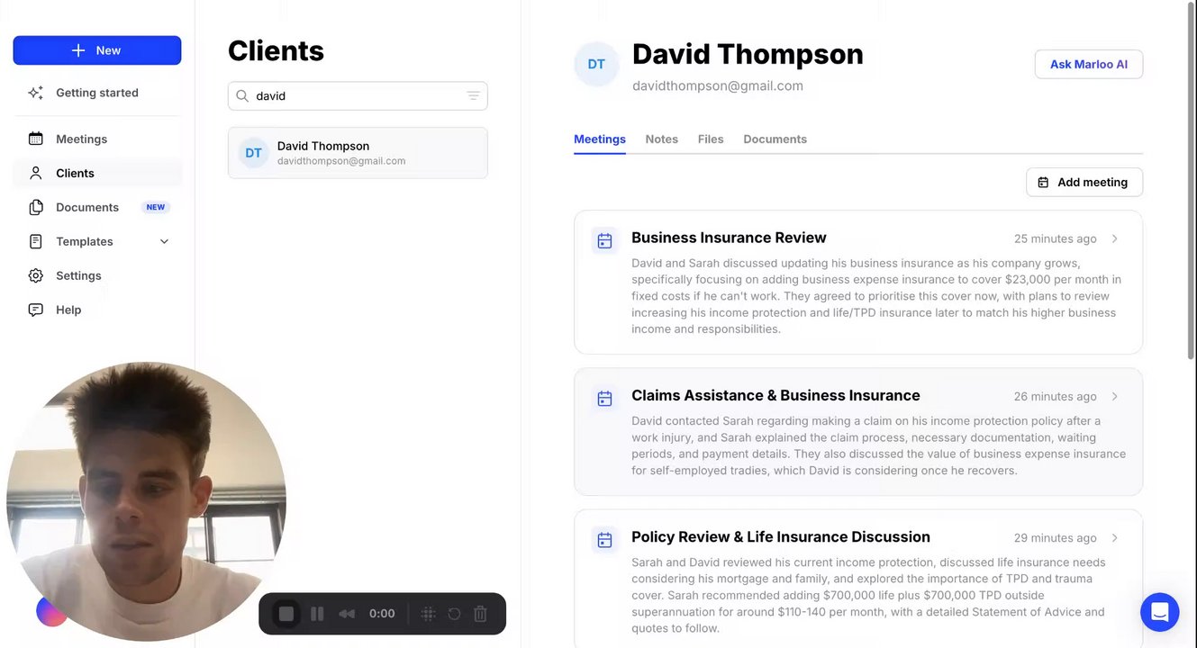Click Claims Assistance meeting calendar icon
1197x648 pixels.
coord(604,398)
